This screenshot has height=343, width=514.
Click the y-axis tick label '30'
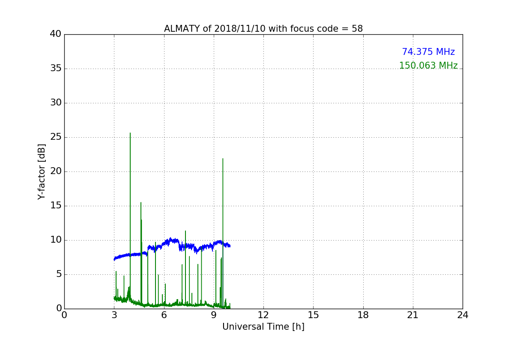[x=56, y=103]
